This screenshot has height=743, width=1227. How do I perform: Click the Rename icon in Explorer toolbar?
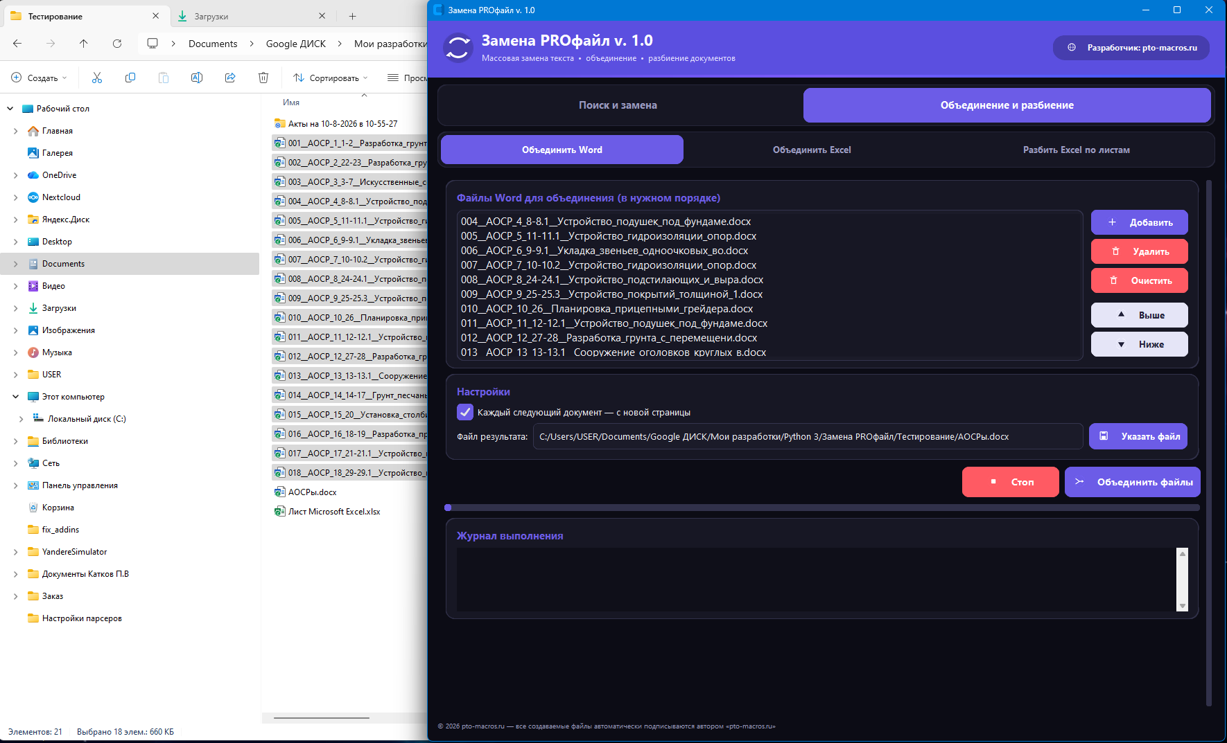pos(197,78)
